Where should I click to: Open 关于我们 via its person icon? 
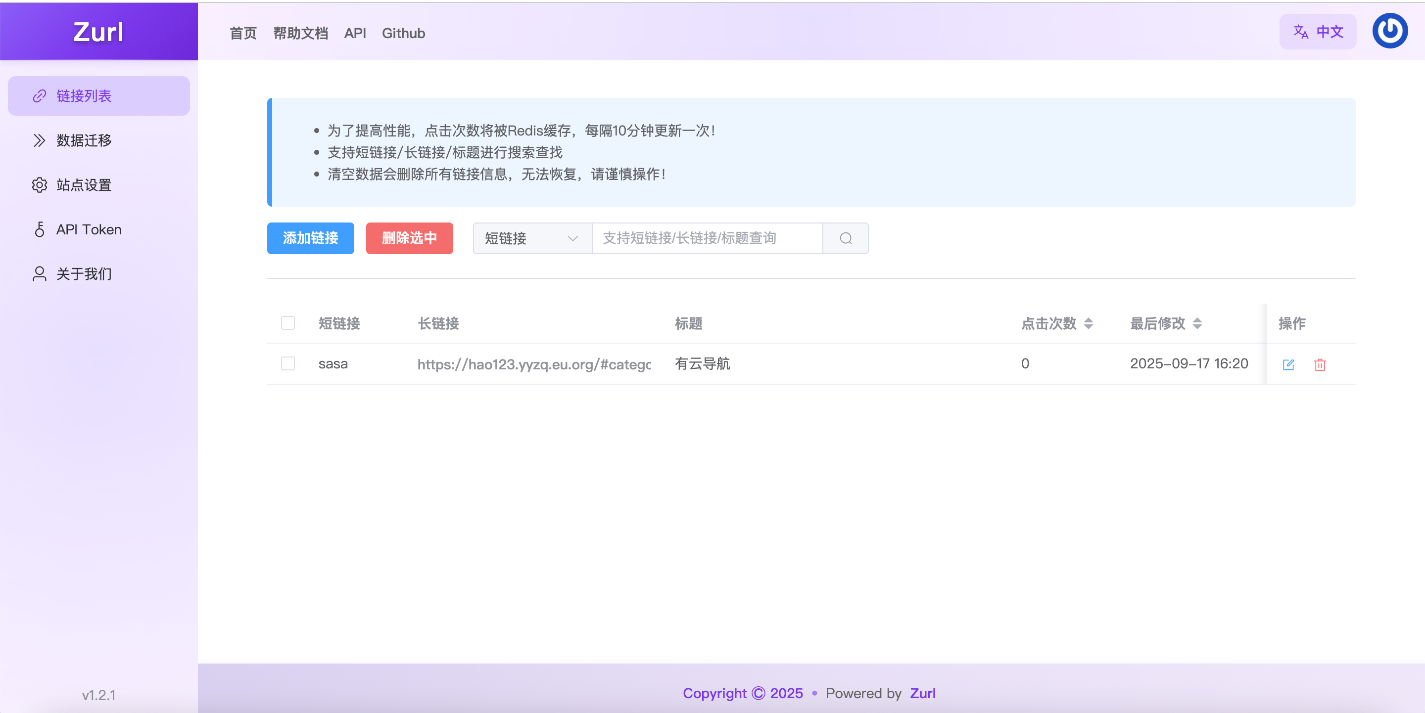tap(39, 273)
